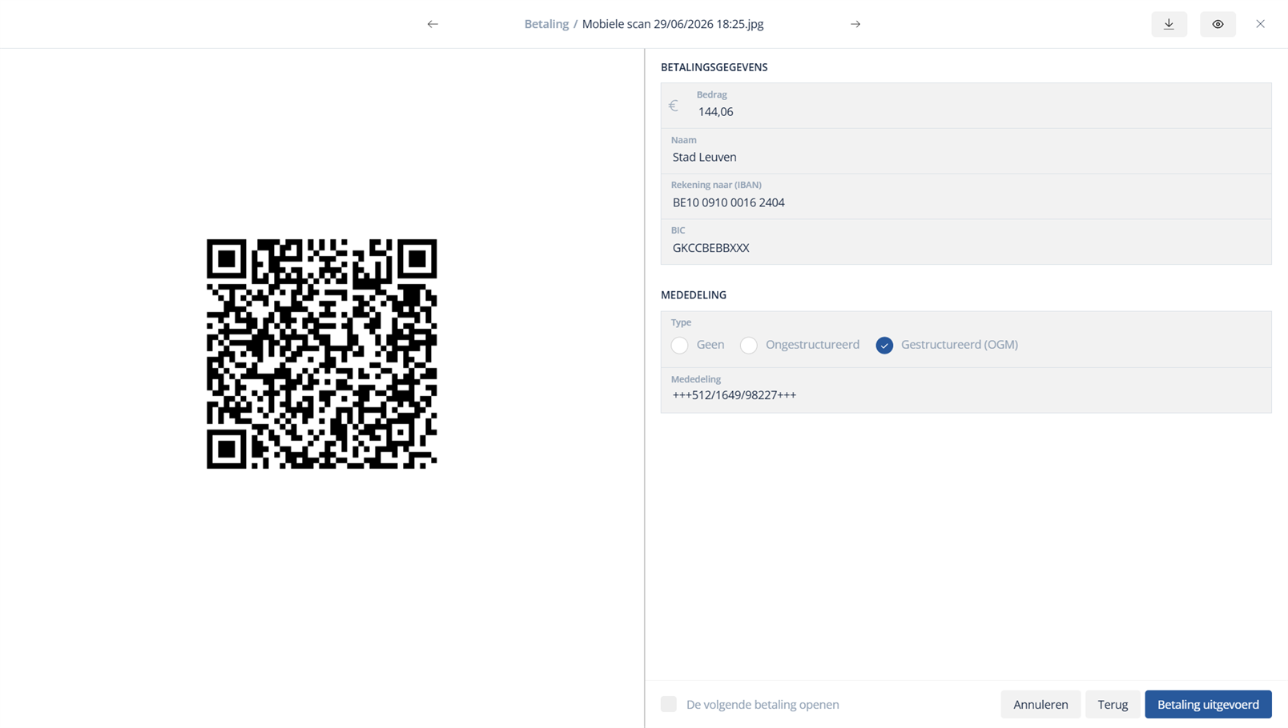Click the scanned QR code image
The height and width of the screenshot is (728, 1288).
[322, 354]
